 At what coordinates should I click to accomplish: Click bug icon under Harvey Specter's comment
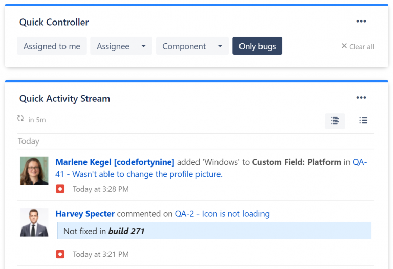(x=60, y=254)
